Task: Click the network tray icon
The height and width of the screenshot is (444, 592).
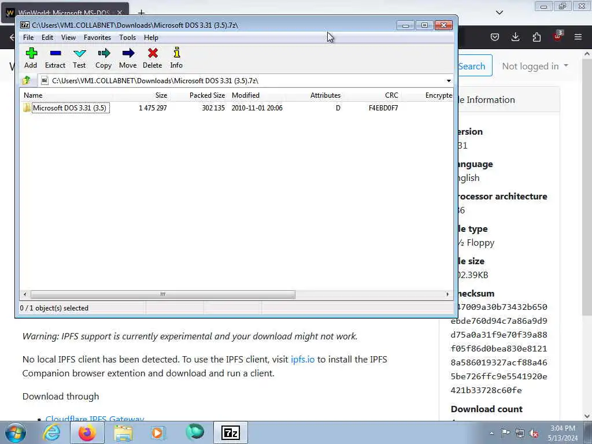Action: (520, 433)
